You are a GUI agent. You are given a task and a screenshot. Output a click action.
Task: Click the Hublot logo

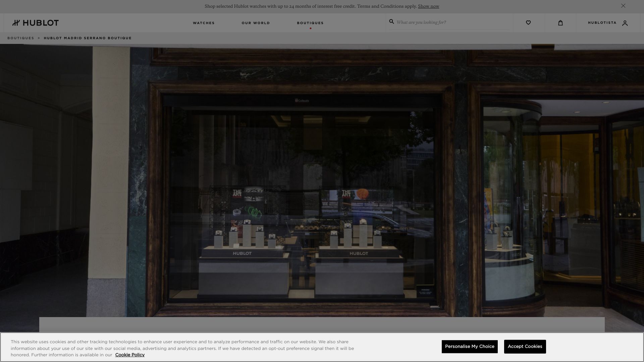36,23
